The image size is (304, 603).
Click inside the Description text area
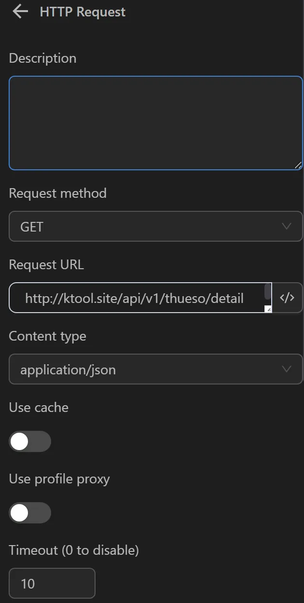coord(155,123)
